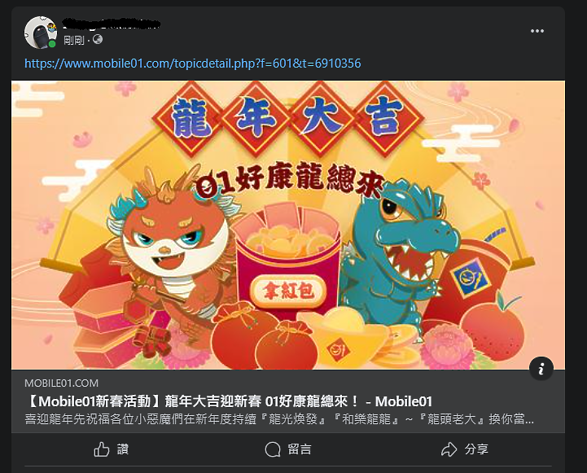The image size is (587, 473).
Task: Open the 【Mobile01新春活動】 link title
Action: click(x=228, y=401)
